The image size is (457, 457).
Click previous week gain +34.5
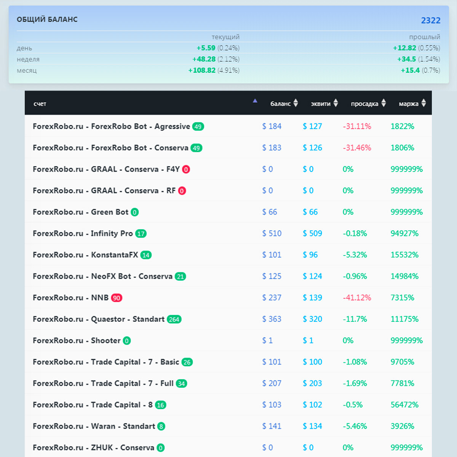pos(407,59)
